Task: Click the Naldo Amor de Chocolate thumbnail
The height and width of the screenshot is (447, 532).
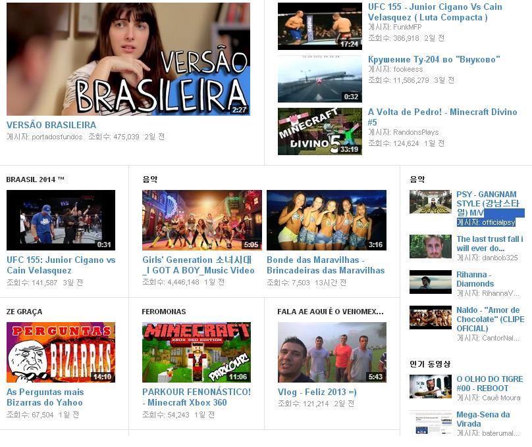Action: (430, 318)
